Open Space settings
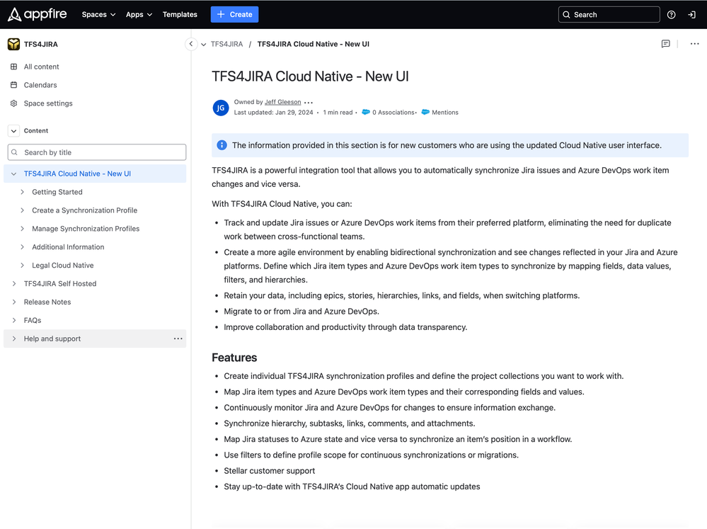The height and width of the screenshot is (529, 707). pos(48,103)
